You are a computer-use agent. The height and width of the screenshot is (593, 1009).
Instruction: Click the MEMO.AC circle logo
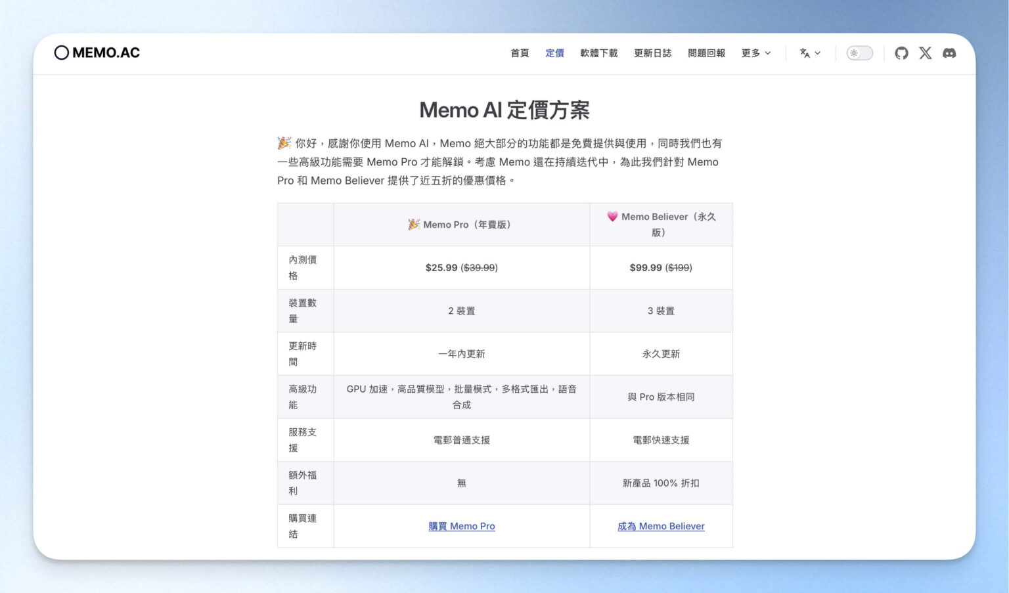(62, 52)
